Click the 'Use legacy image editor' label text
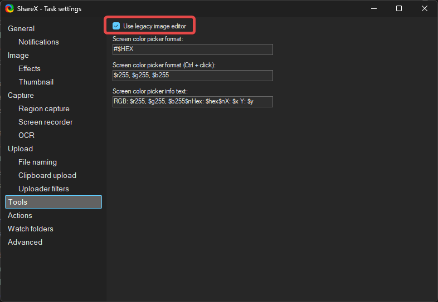 pyautogui.click(x=154, y=26)
